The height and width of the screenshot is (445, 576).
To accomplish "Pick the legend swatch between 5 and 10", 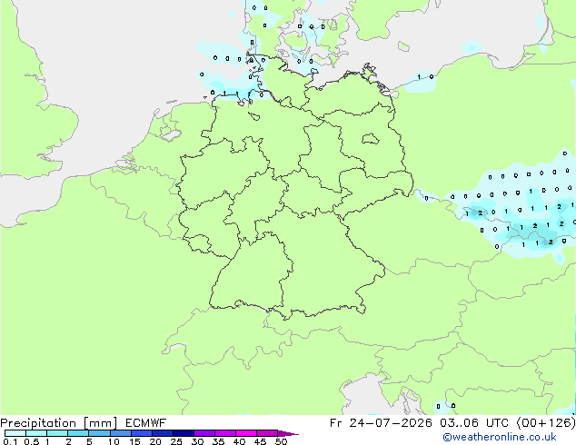I will pyautogui.click(x=99, y=433).
